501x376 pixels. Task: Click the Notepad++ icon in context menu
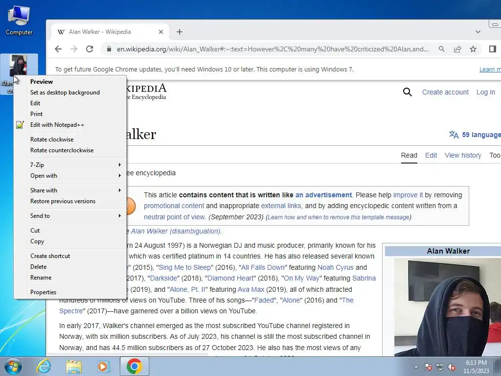tap(20, 125)
